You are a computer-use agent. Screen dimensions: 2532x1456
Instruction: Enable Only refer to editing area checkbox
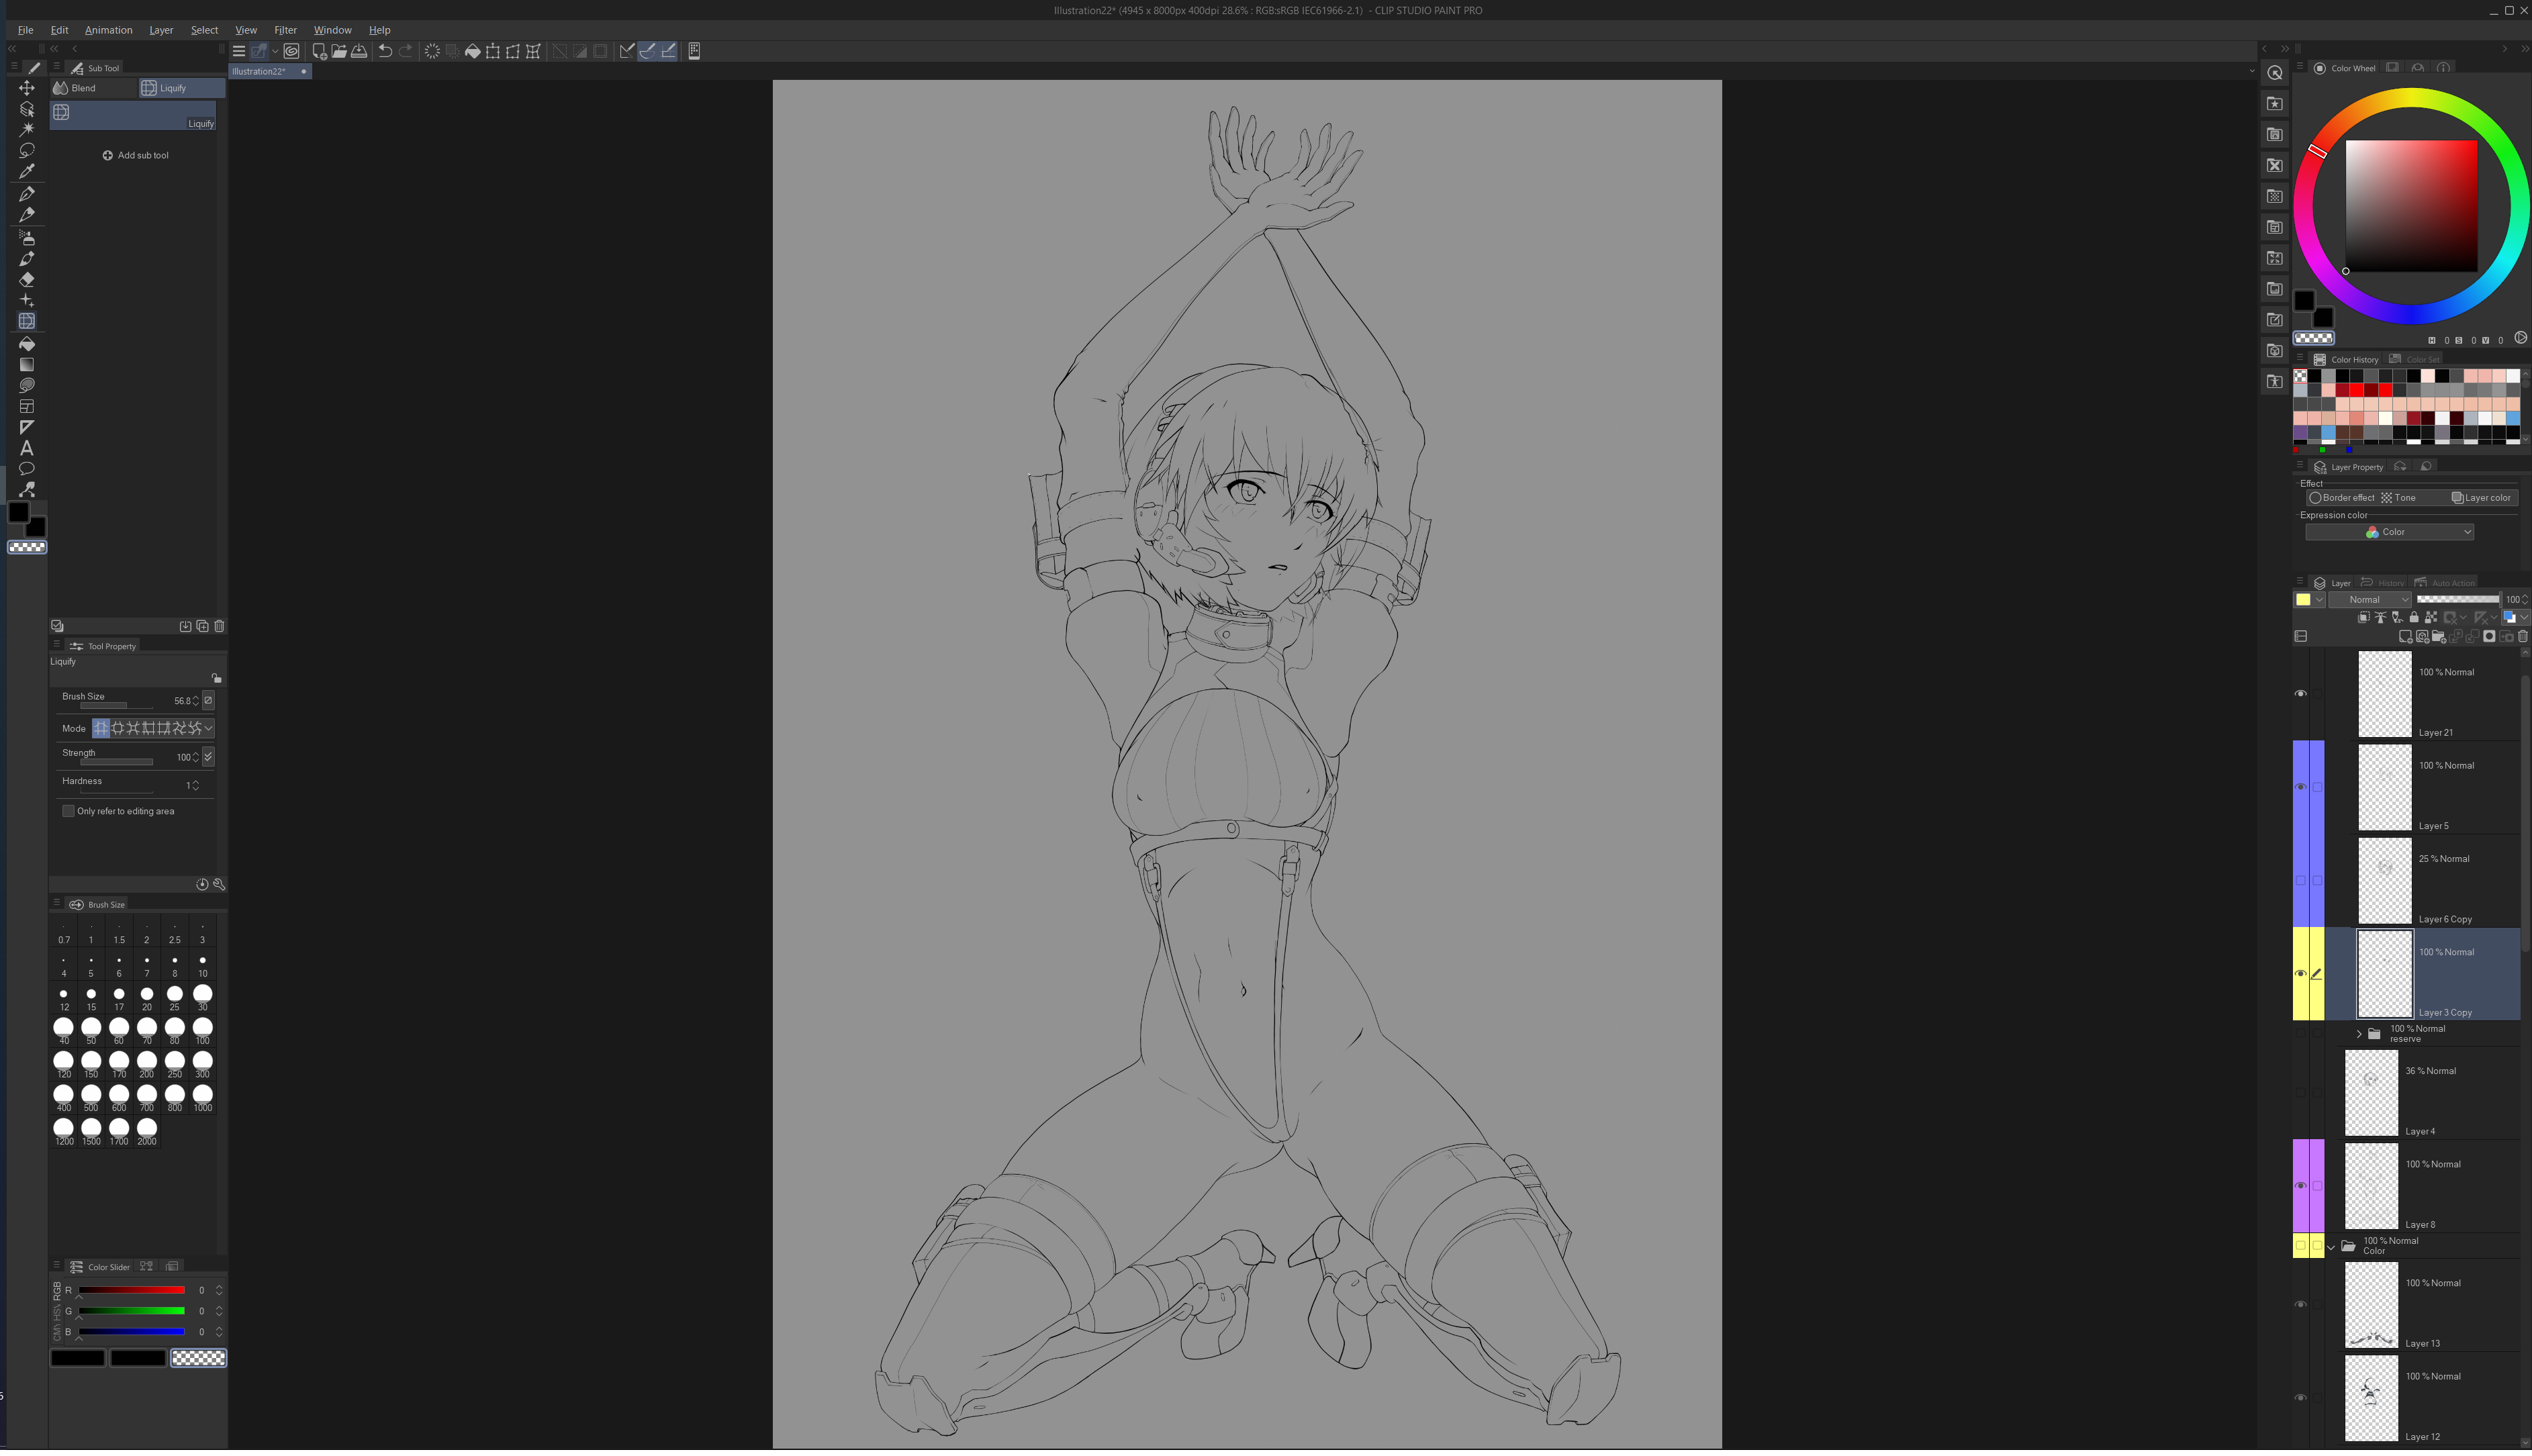click(x=68, y=811)
